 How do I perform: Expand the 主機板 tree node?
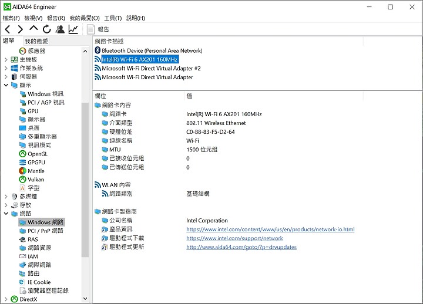pos(6,59)
